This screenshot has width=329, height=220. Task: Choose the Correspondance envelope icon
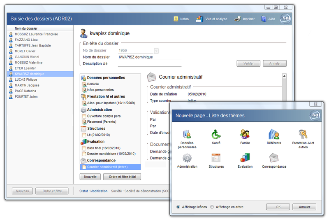[x=274, y=158]
